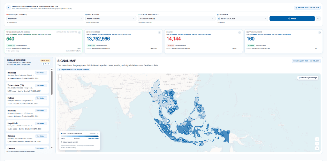This screenshot has width=327, height=161.
Task: Click the Date Range chevron arrow
Action: pyautogui.click(x=265, y=18)
